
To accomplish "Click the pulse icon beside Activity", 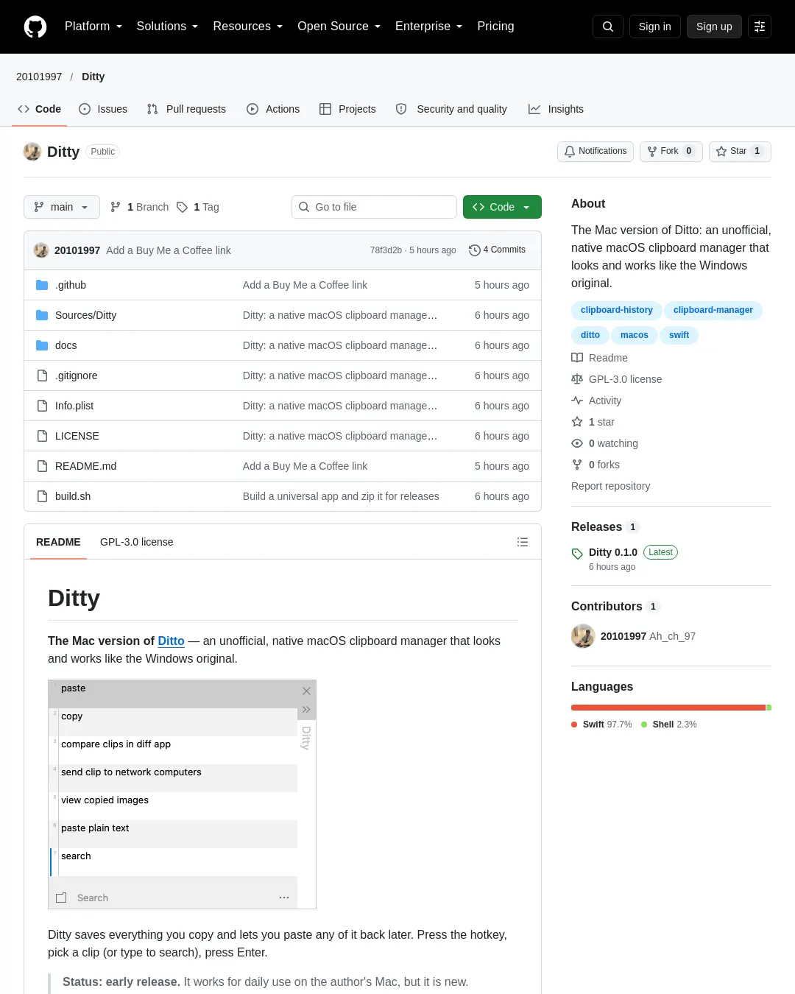I will (x=577, y=401).
